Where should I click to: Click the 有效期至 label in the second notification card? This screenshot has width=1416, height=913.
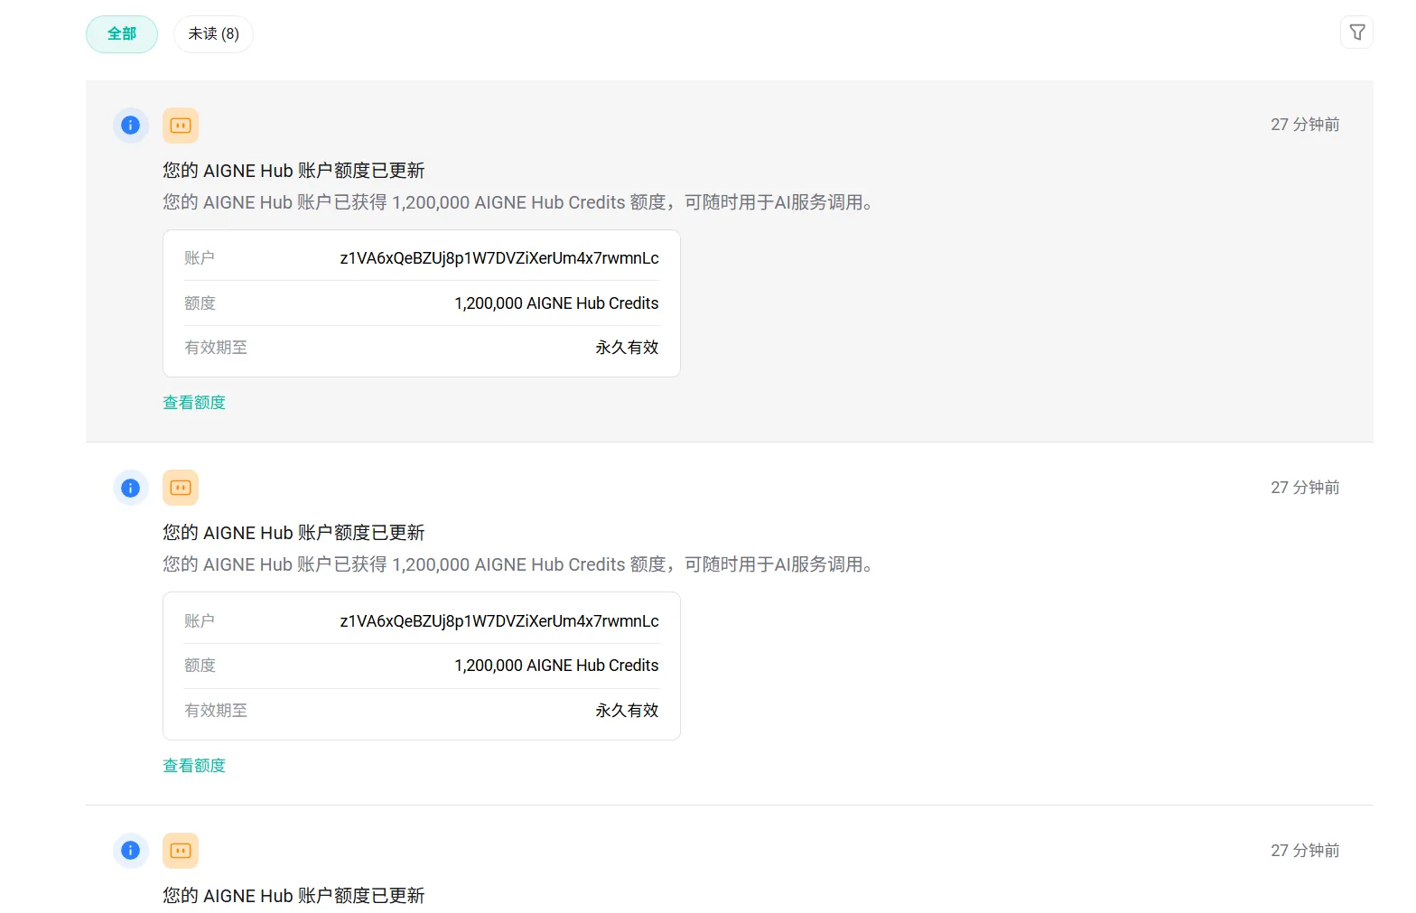click(216, 711)
